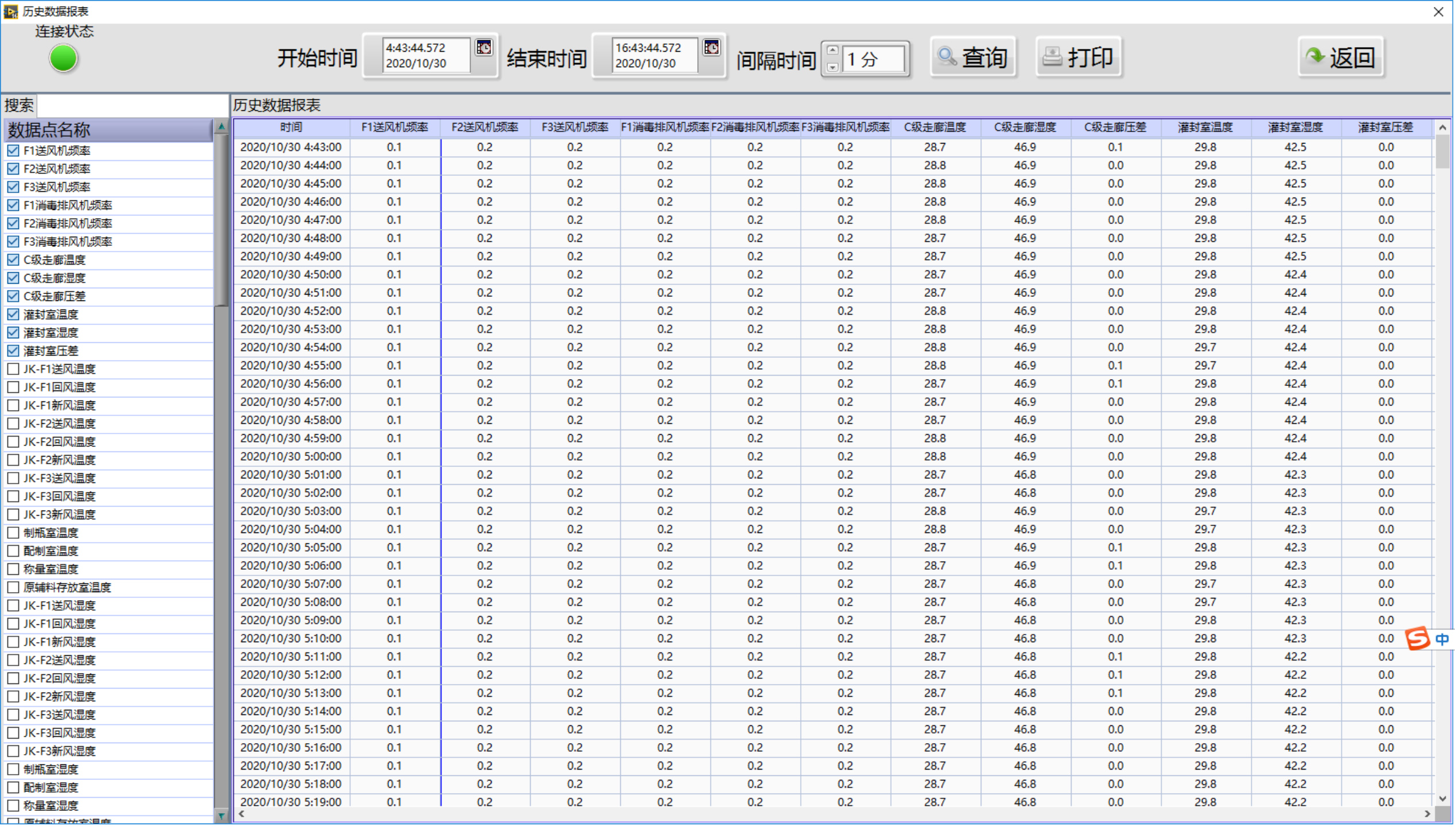Check 制瓶室温度 checkbox
The image size is (1455, 827).
point(13,533)
